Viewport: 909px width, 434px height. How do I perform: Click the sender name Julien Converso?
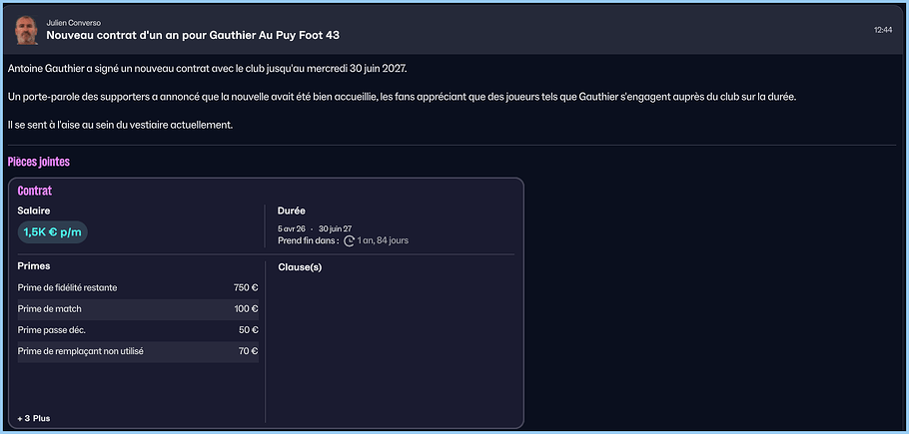73,22
